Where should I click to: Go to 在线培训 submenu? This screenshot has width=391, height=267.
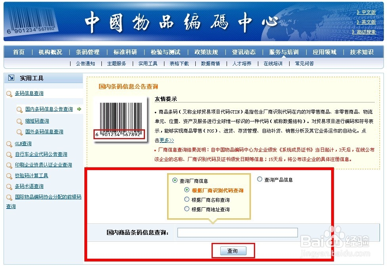(273, 64)
